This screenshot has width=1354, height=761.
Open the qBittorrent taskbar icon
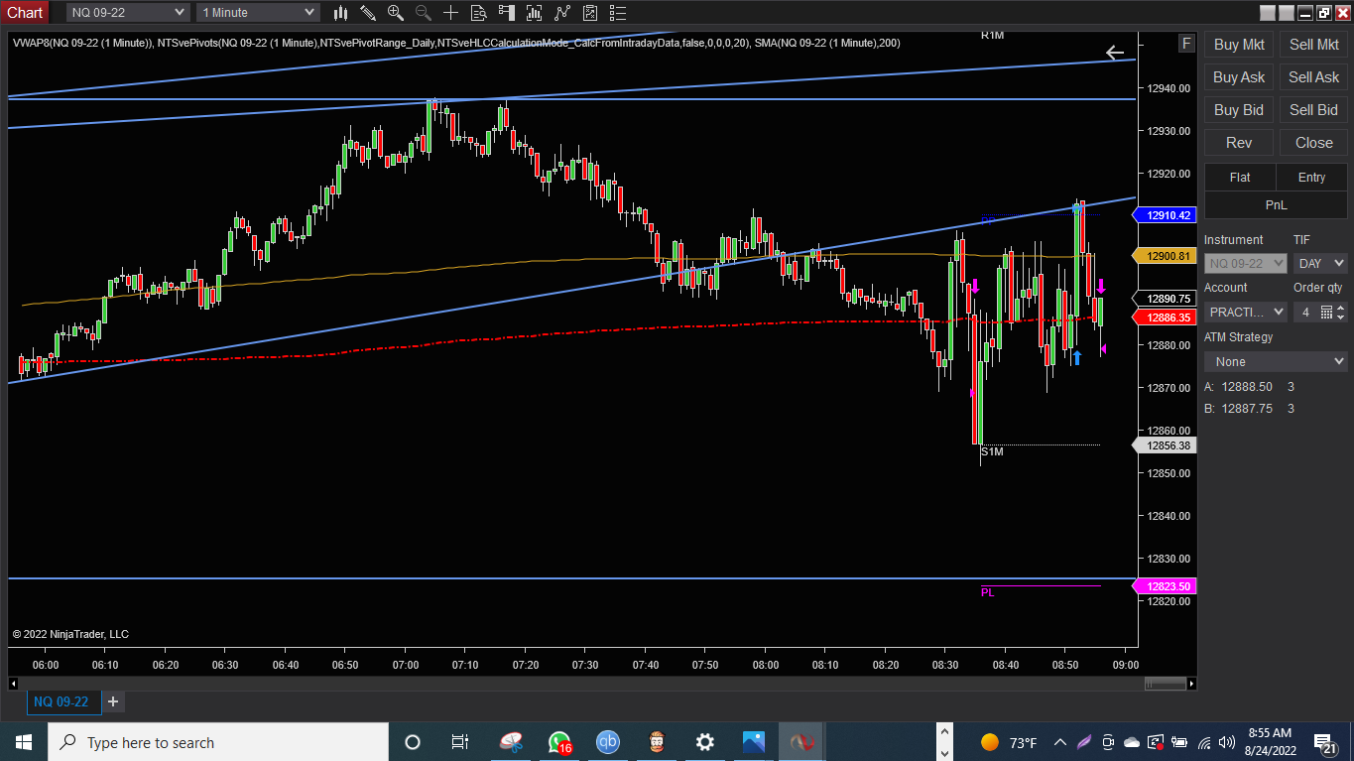[607, 742]
